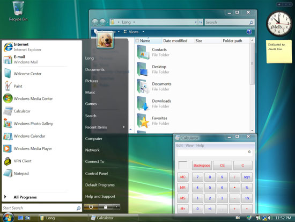
Task: Click Explorer Forward navigation arrow
Action: [102, 22]
